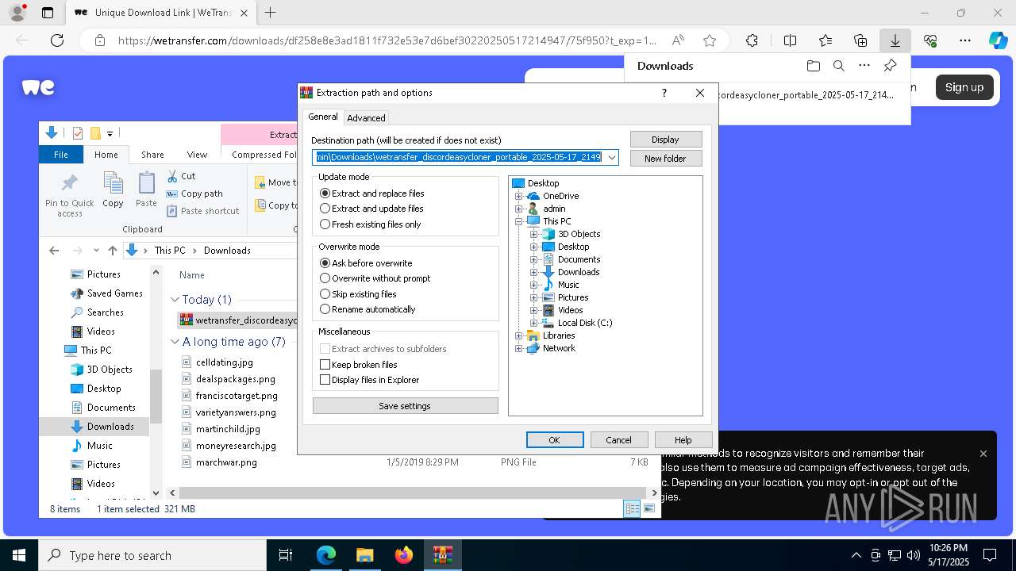The width and height of the screenshot is (1016, 571).
Task: Open Edge Settings and more menu
Action: click(x=965, y=40)
